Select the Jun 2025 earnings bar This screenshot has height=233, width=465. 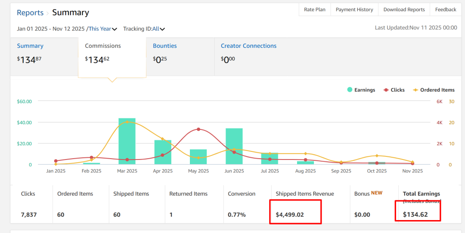click(x=234, y=146)
